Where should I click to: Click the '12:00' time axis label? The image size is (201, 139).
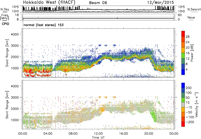98,134
